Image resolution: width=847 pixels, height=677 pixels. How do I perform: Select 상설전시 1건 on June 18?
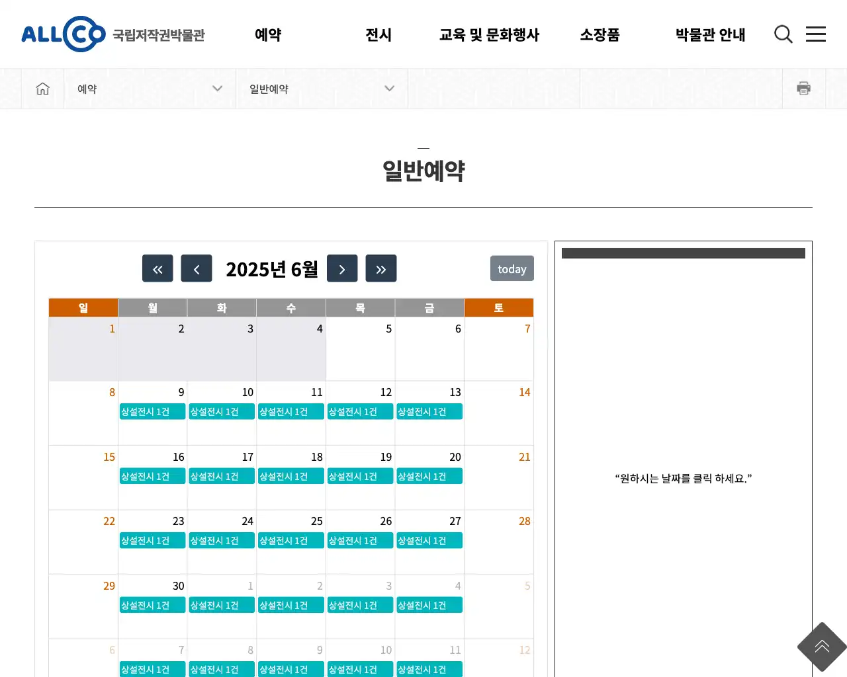[291, 477]
